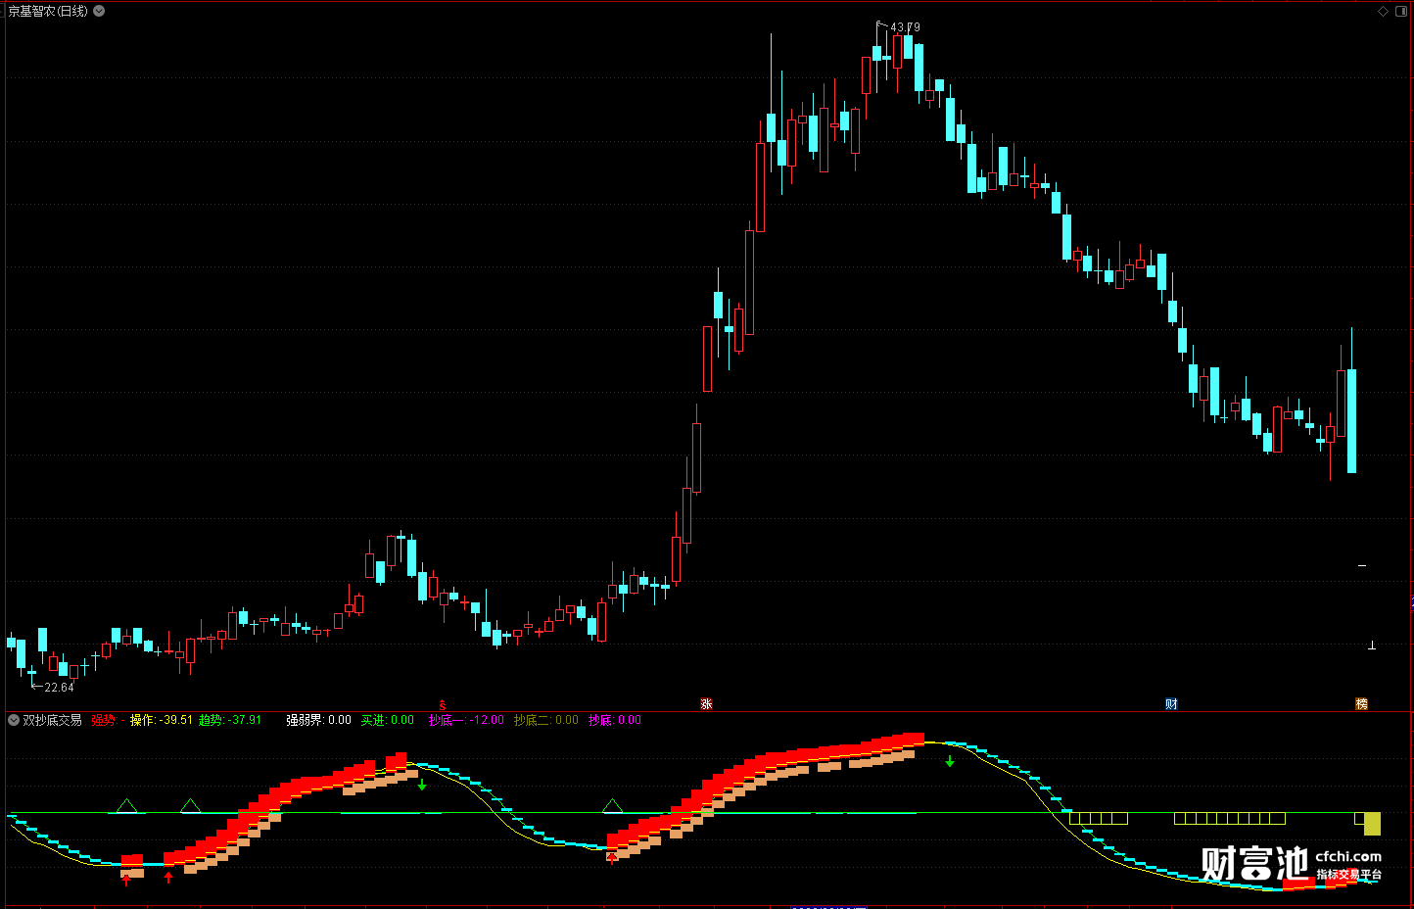Select the 操作 indicator value label

tap(162, 720)
